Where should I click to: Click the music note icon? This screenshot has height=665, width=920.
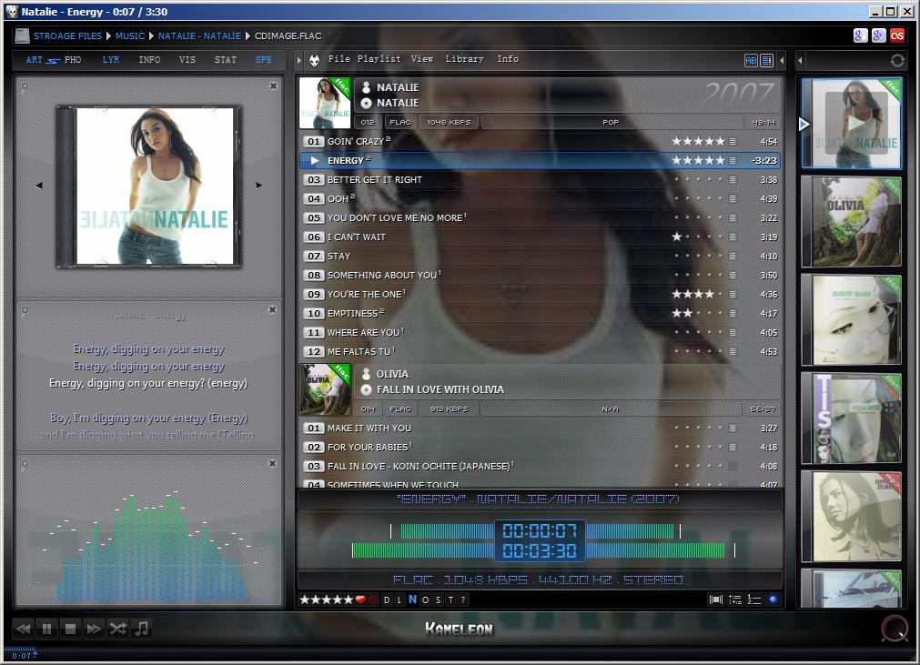click(141, 630)
